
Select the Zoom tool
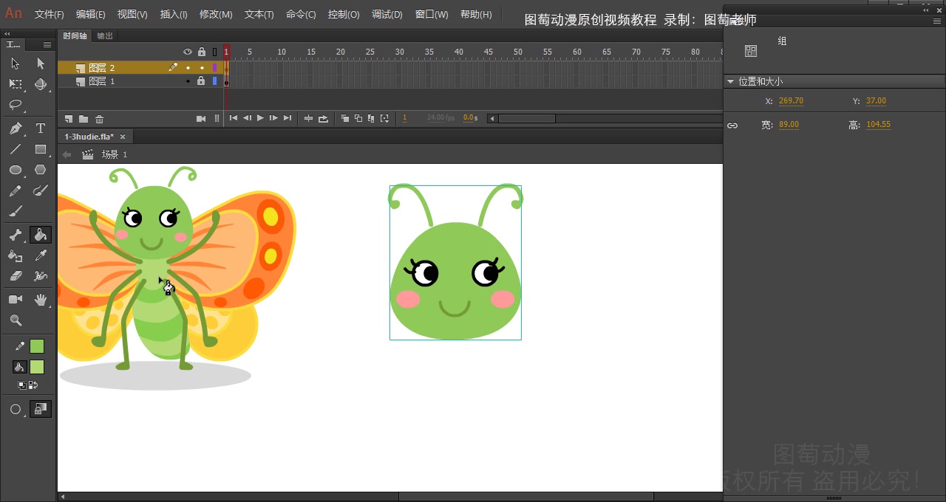coord(15,320)
